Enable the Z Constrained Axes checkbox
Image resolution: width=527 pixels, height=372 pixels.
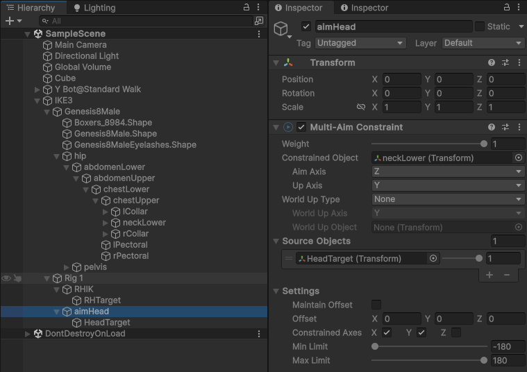(x=455, y=332)
